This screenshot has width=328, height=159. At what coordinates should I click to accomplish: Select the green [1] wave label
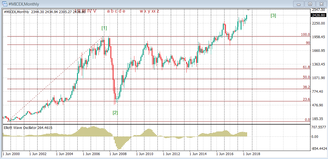(x=104, y=28)
